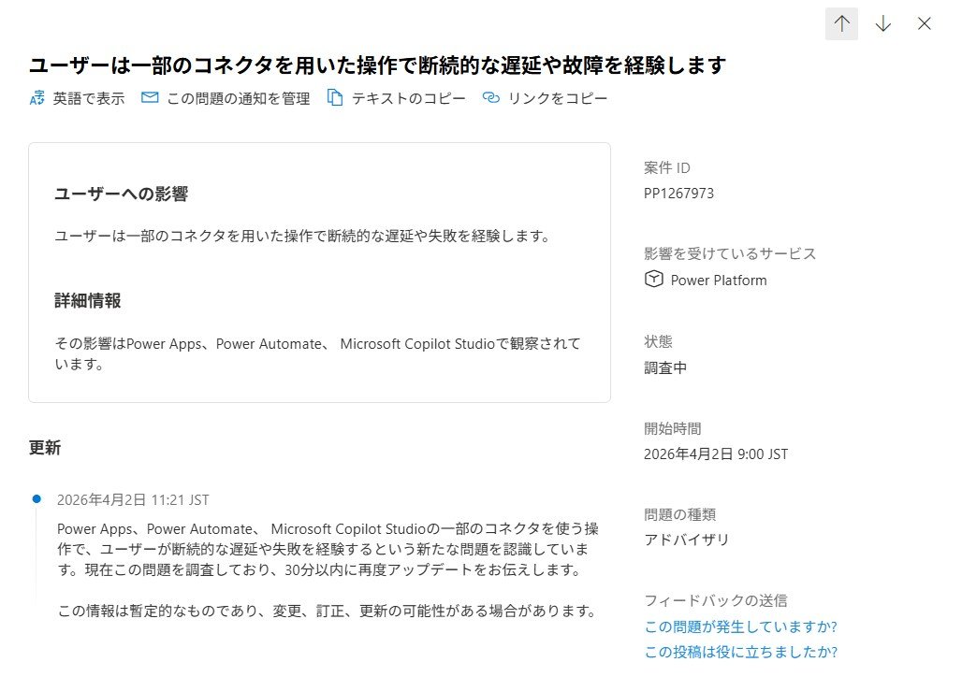Click the update timestamp 2026年4月2日 11:21 JST
Screen dimensions: 962x691
(133, 499)
